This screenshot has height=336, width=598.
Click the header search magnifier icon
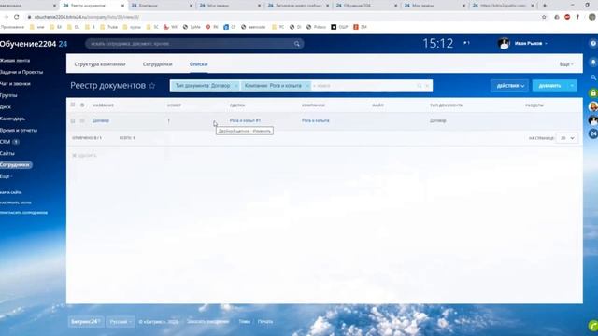tap(297, 44)
